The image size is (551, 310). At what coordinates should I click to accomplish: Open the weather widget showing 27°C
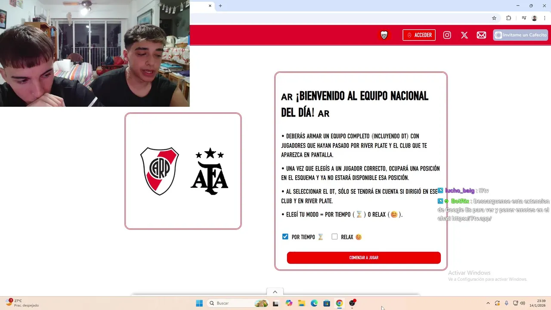pyautogui.click(x=22, y=303)
